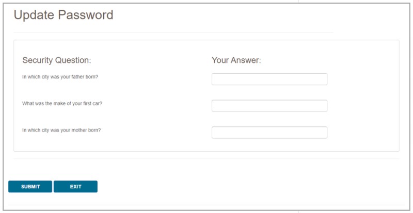Select the mother's birth city answer field
The height and width of the screenshot is (213, 413).
(x=269, y=133)
